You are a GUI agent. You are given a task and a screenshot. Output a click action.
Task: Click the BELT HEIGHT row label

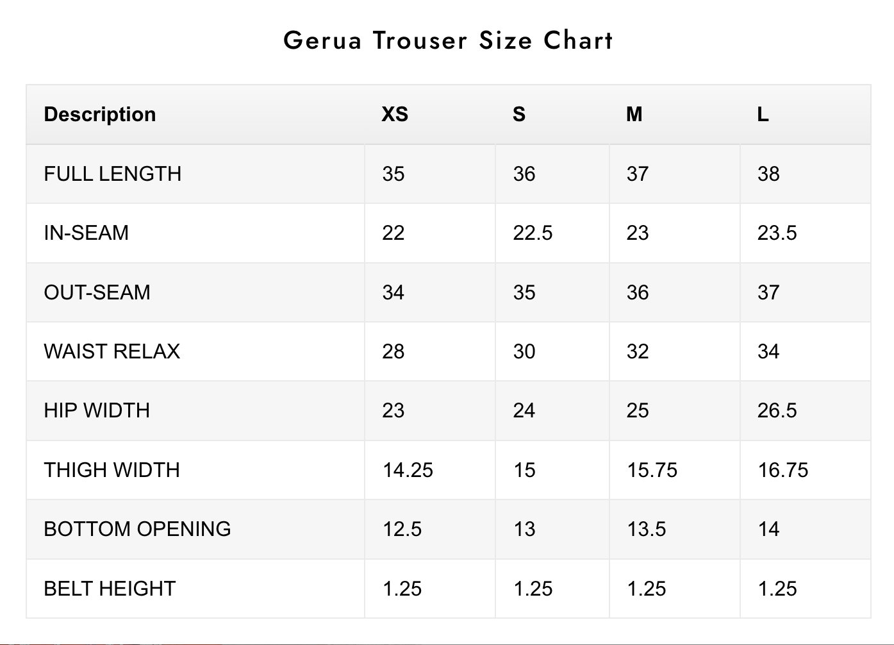point(110,589)
